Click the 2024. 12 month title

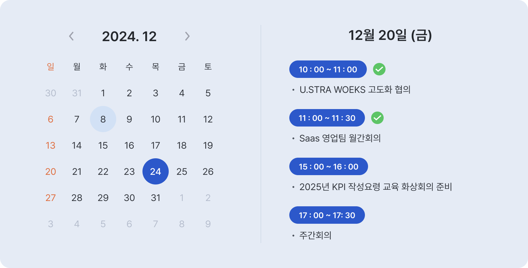tap(129, 36)
